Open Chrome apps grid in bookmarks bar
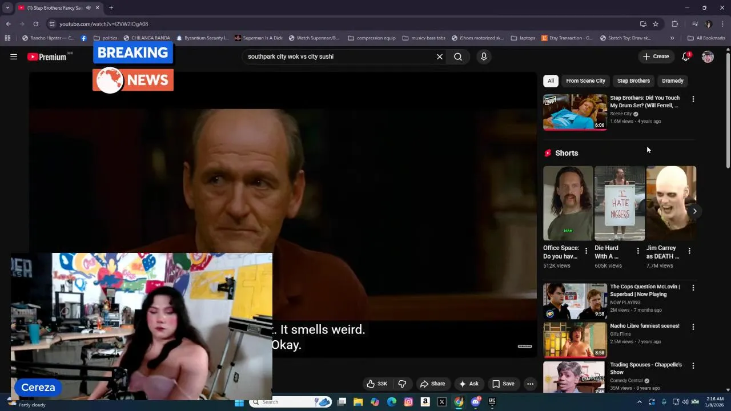Viewport: 731px width, 411px height. tap(7, 38)
